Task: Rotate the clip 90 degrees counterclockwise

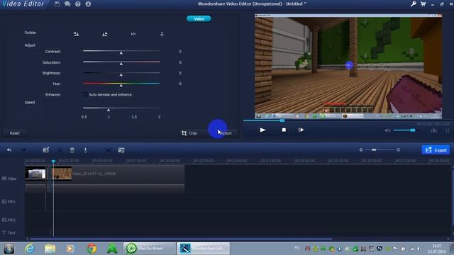Action: pyautogui.click(x=76, y=34)
